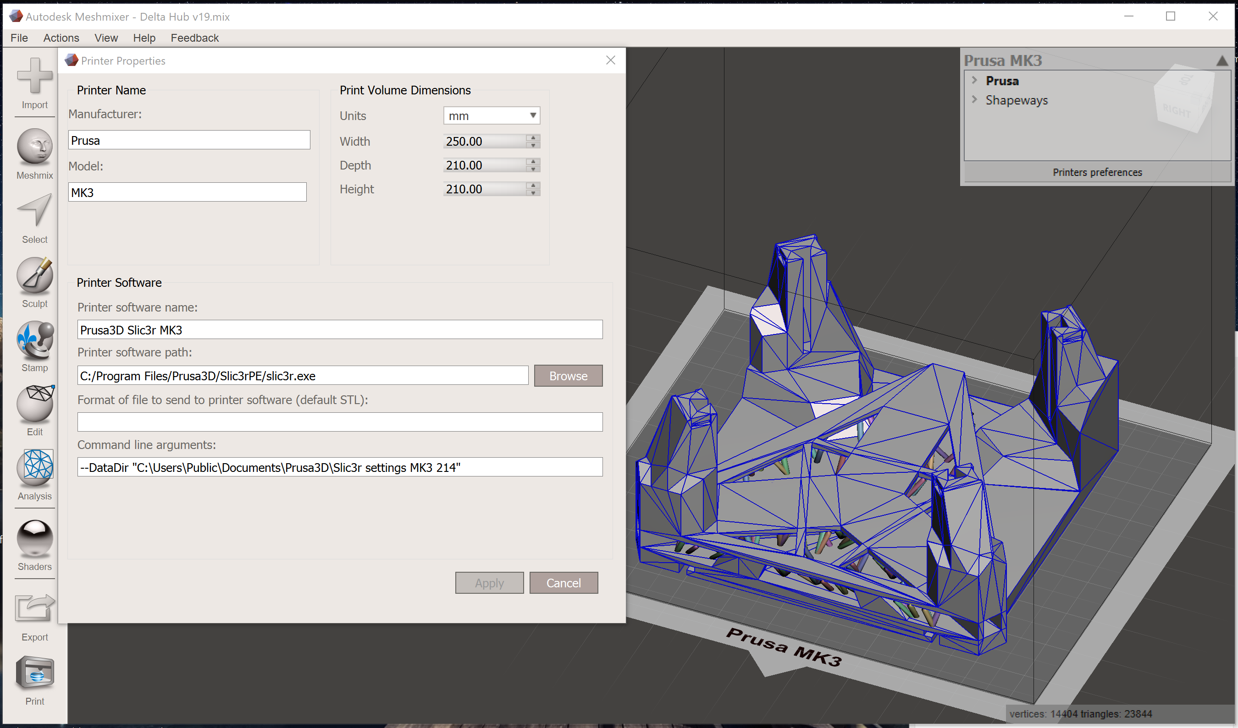Image resolution: width=1238 pixels, height=728 pixels.
Task: Click the Printer software path field
Action: [x=303, y=376]
